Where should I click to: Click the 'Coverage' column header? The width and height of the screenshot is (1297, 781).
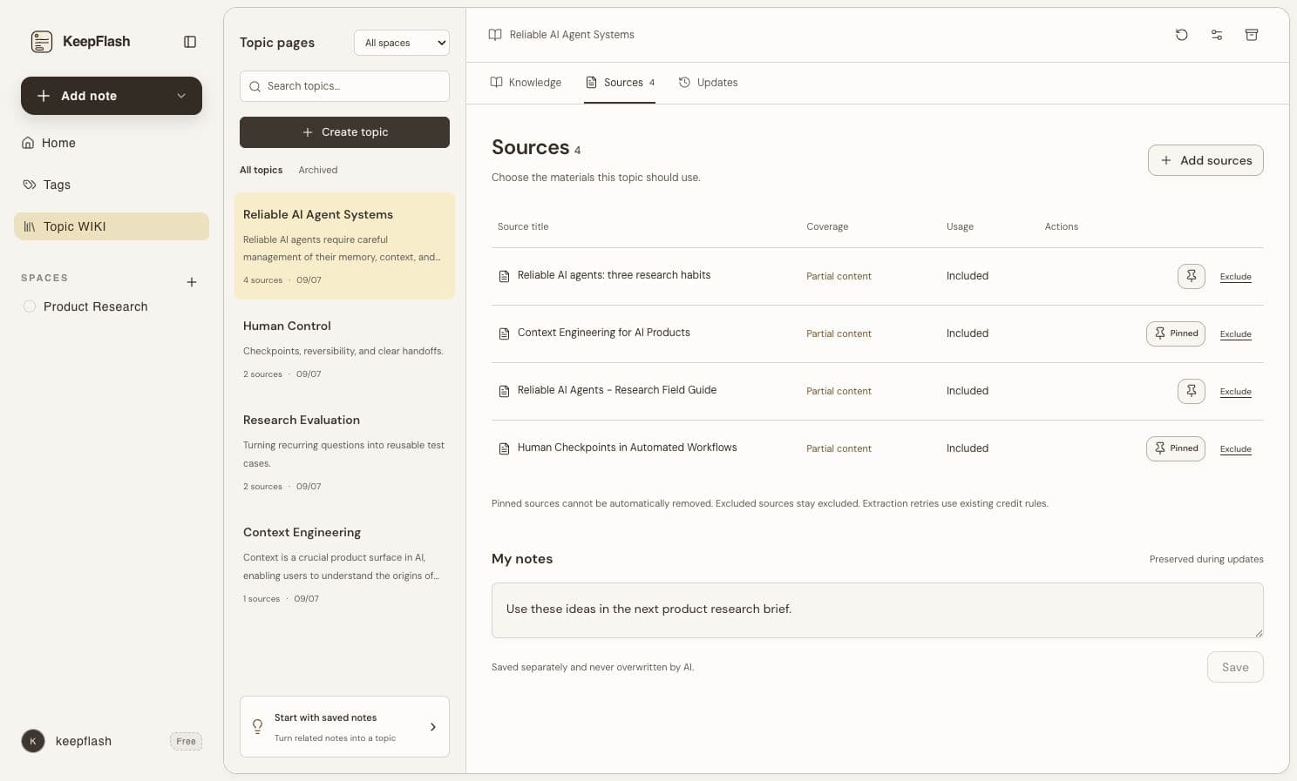(827, 226)
